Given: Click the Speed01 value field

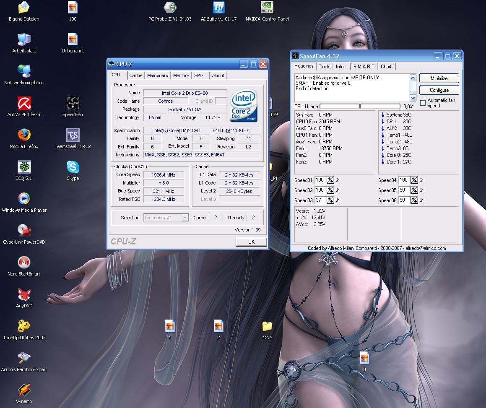Looking at the screenshot, I should 320,180.
